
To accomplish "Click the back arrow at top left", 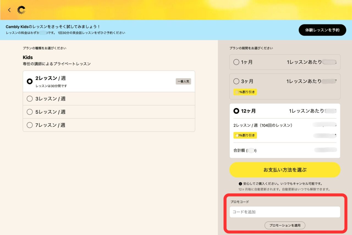I will tap(9, 10).
